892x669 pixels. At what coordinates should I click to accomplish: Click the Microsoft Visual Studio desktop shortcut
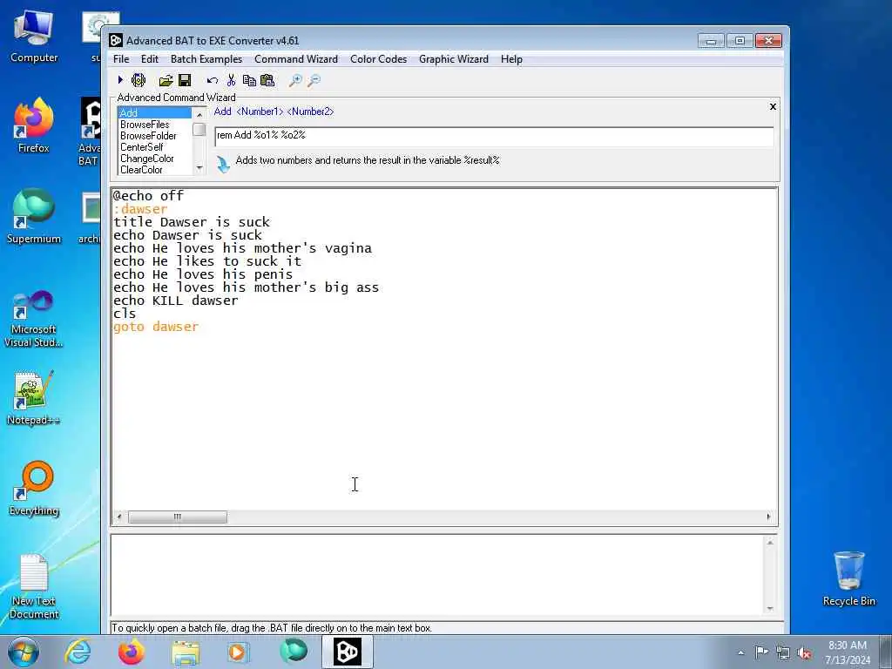point(34,319)
